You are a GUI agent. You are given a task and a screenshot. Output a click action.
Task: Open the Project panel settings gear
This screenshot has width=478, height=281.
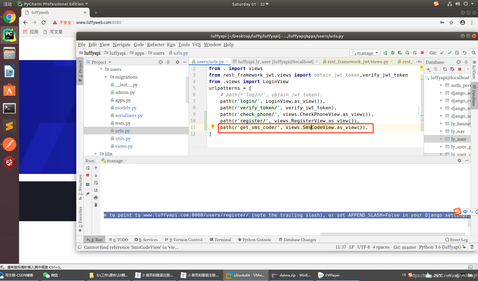click(178, 62)
